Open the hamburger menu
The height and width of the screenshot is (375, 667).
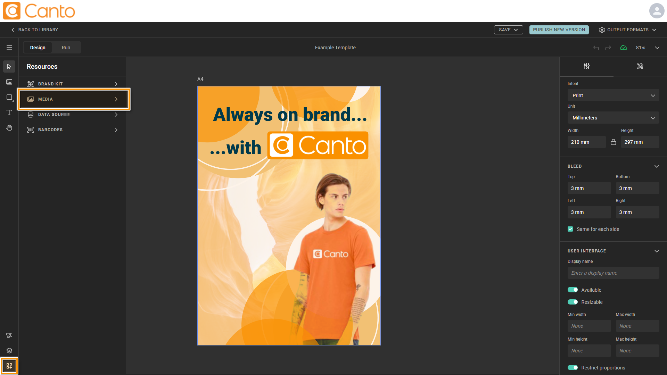(x=9, y=48)
